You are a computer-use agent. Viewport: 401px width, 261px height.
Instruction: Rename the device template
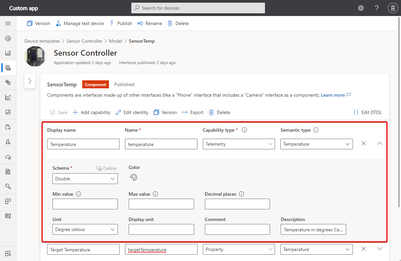(x=150, y=23)
